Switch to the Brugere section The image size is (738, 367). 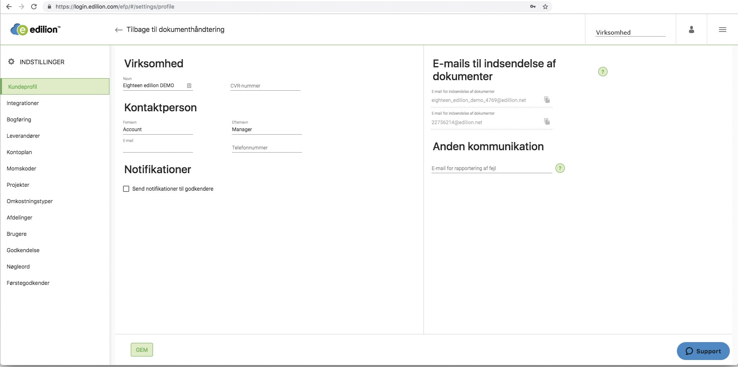[16, 234]
